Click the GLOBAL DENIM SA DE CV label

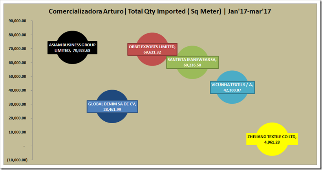tap(112, 106)
